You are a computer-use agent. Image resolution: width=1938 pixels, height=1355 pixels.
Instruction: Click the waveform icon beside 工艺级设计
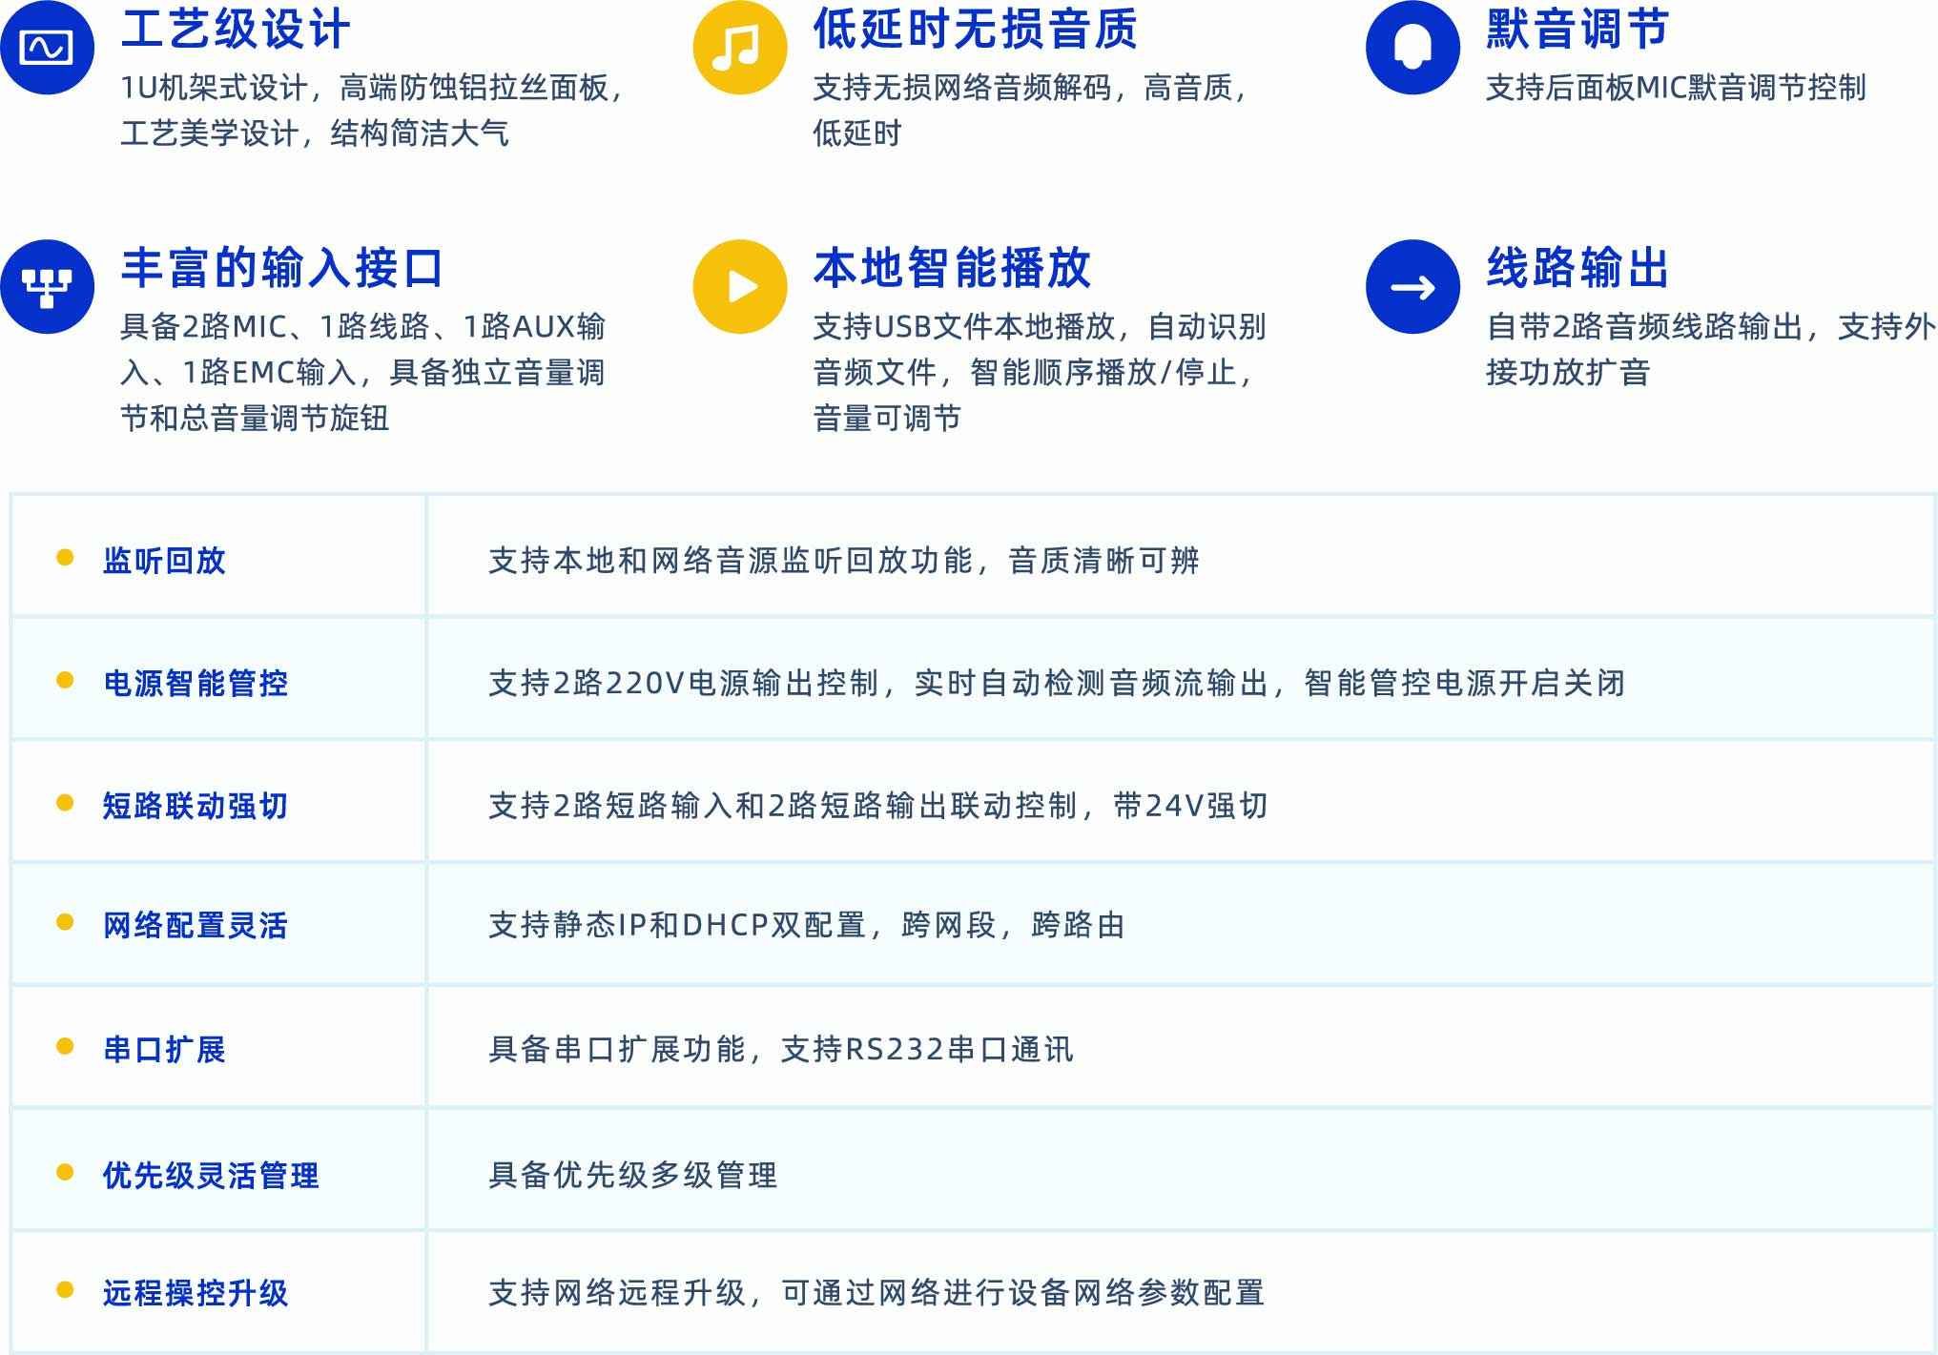(47, 48)
